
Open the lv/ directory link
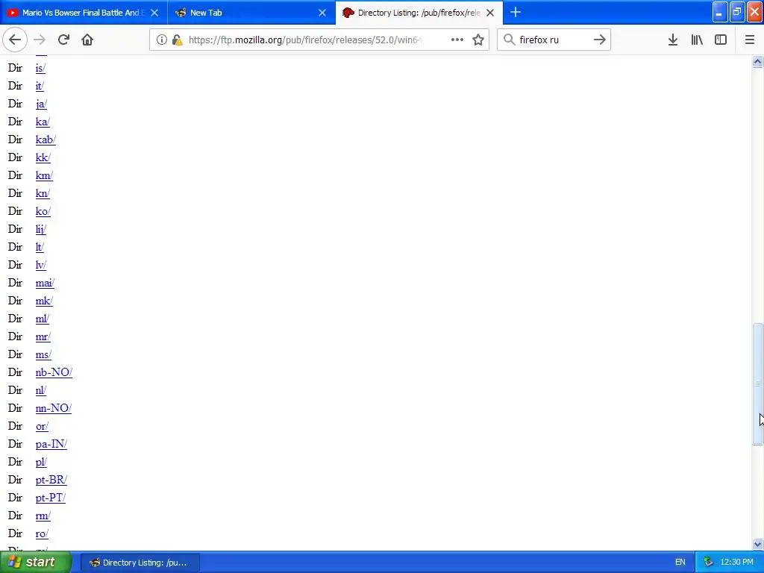pos(41,265)
